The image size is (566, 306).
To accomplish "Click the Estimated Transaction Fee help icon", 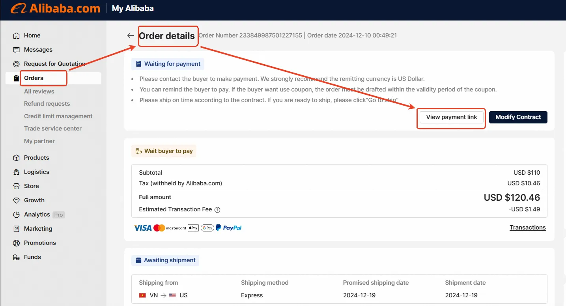I will (x=217, y=210).
